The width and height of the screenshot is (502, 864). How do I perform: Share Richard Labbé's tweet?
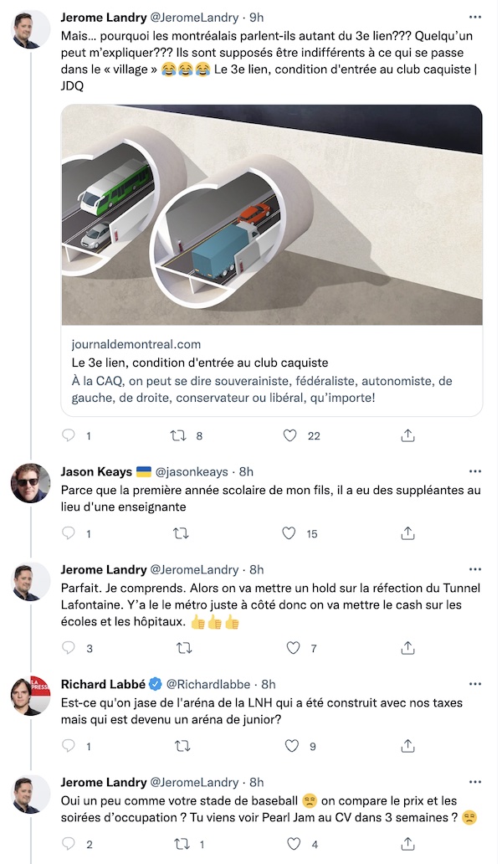(x=407, y=745)
